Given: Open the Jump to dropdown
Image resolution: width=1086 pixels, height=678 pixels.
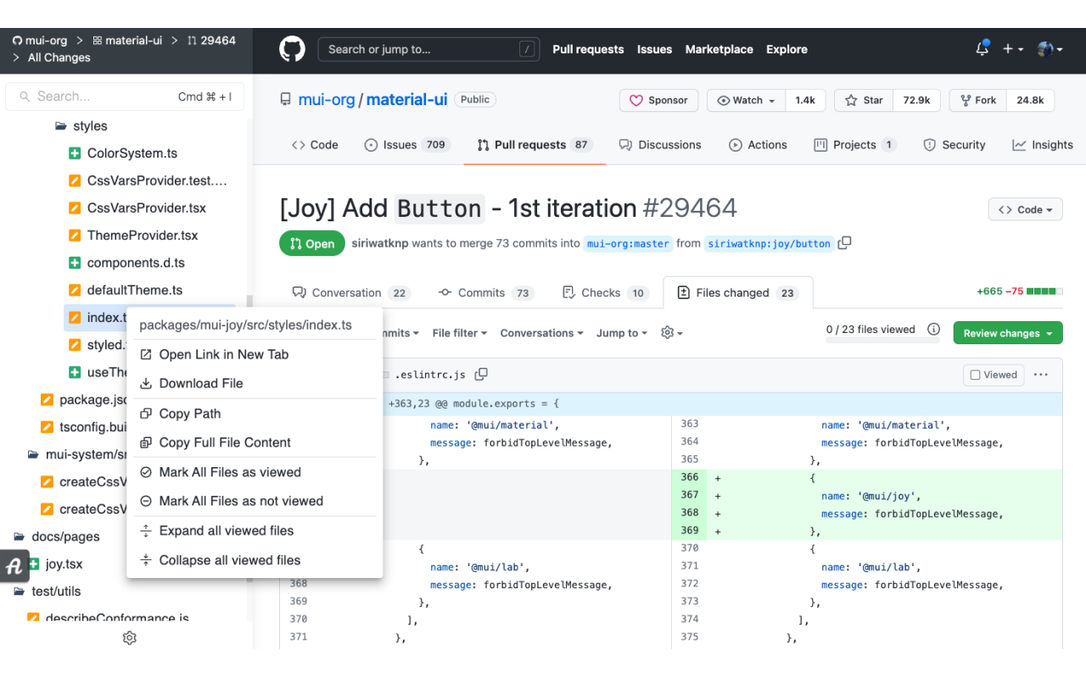Looking at the screenshot, I should 621,332.
